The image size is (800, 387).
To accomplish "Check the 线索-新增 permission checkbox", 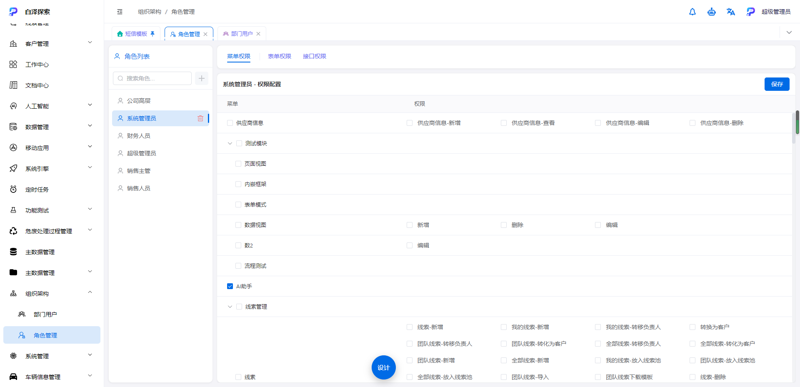I will (410, 327).
